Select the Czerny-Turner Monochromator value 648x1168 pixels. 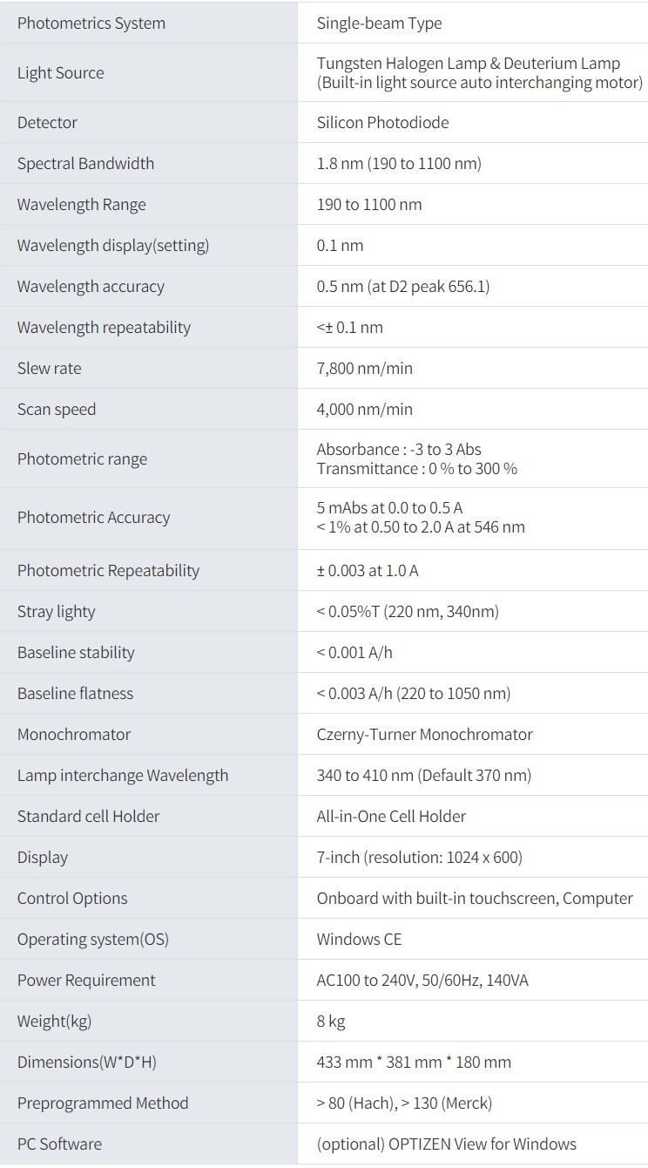(424, 735)
